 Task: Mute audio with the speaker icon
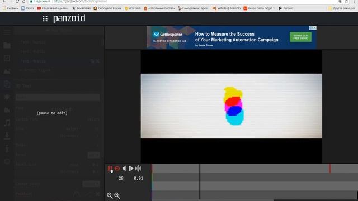click(x=124, y=169)
